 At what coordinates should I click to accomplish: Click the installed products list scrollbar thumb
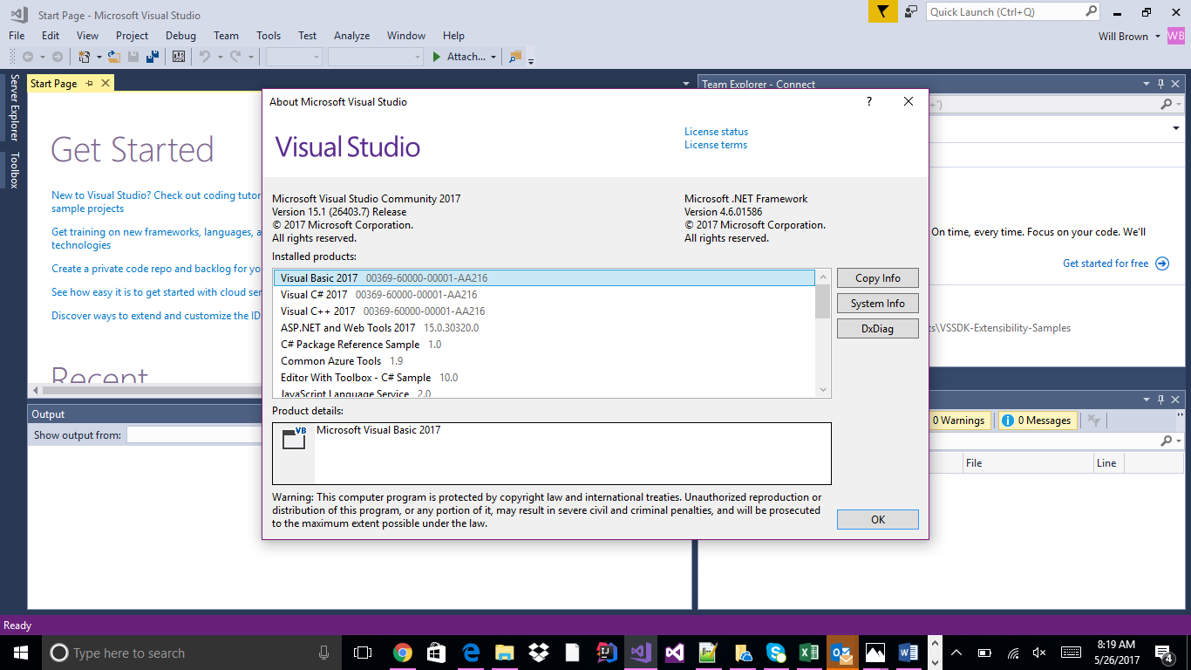pos(822,301)
